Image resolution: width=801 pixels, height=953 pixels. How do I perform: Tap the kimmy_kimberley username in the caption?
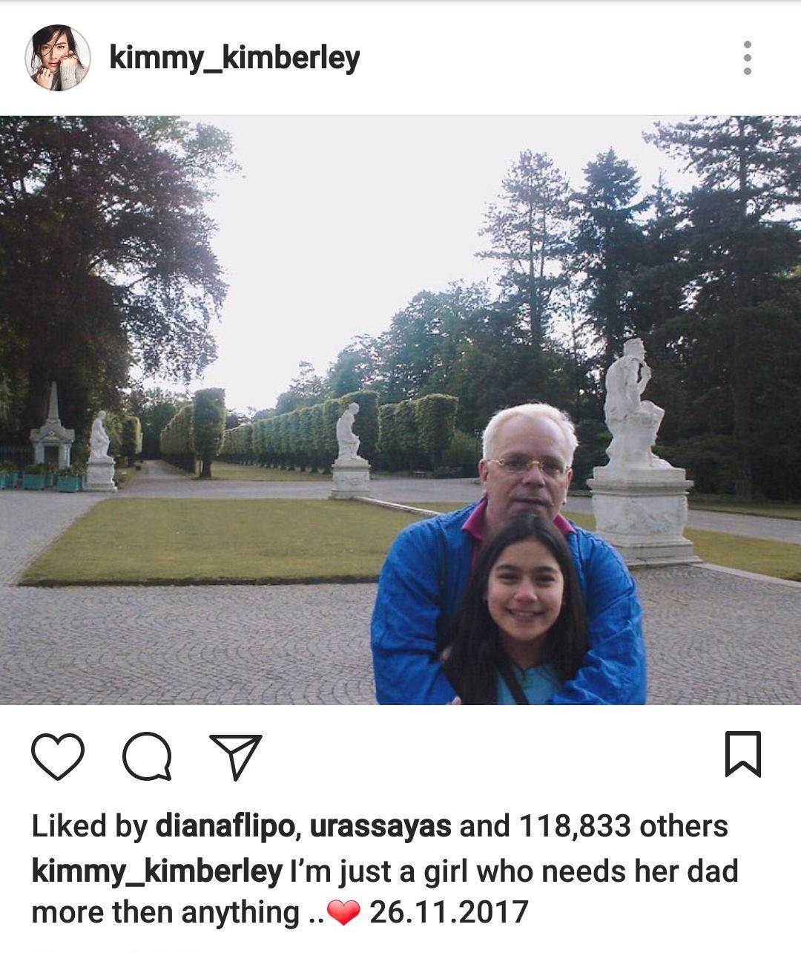coord(156,871)
